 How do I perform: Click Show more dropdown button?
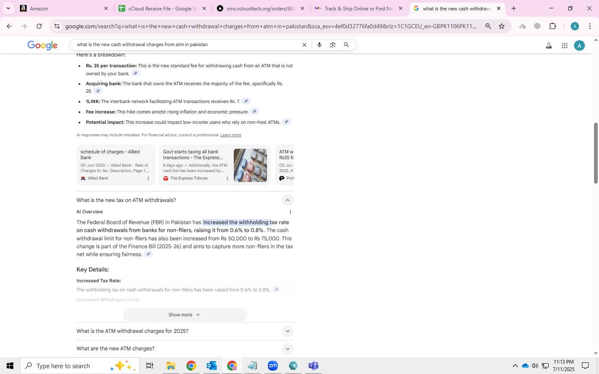coord(185,315)
